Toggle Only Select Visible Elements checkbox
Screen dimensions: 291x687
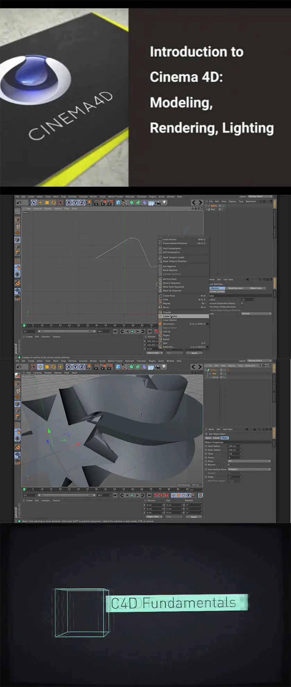(242, 307)
